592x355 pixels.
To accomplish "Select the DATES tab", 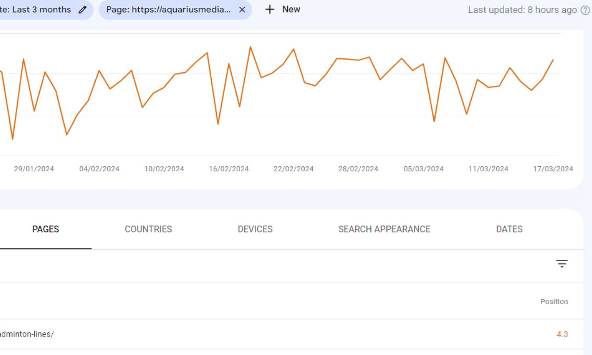I will click(509, 229).
